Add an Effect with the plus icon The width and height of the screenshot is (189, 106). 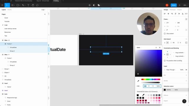tap(186, 95)
